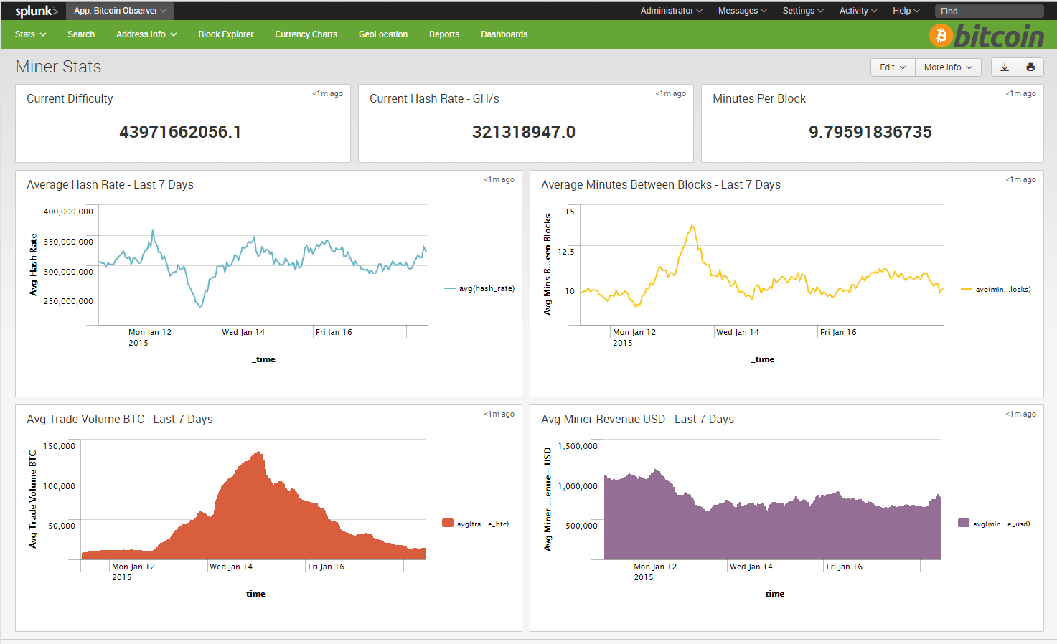
Task: Open the App: Bitcoin Observer dropdown
Action: 120,11
